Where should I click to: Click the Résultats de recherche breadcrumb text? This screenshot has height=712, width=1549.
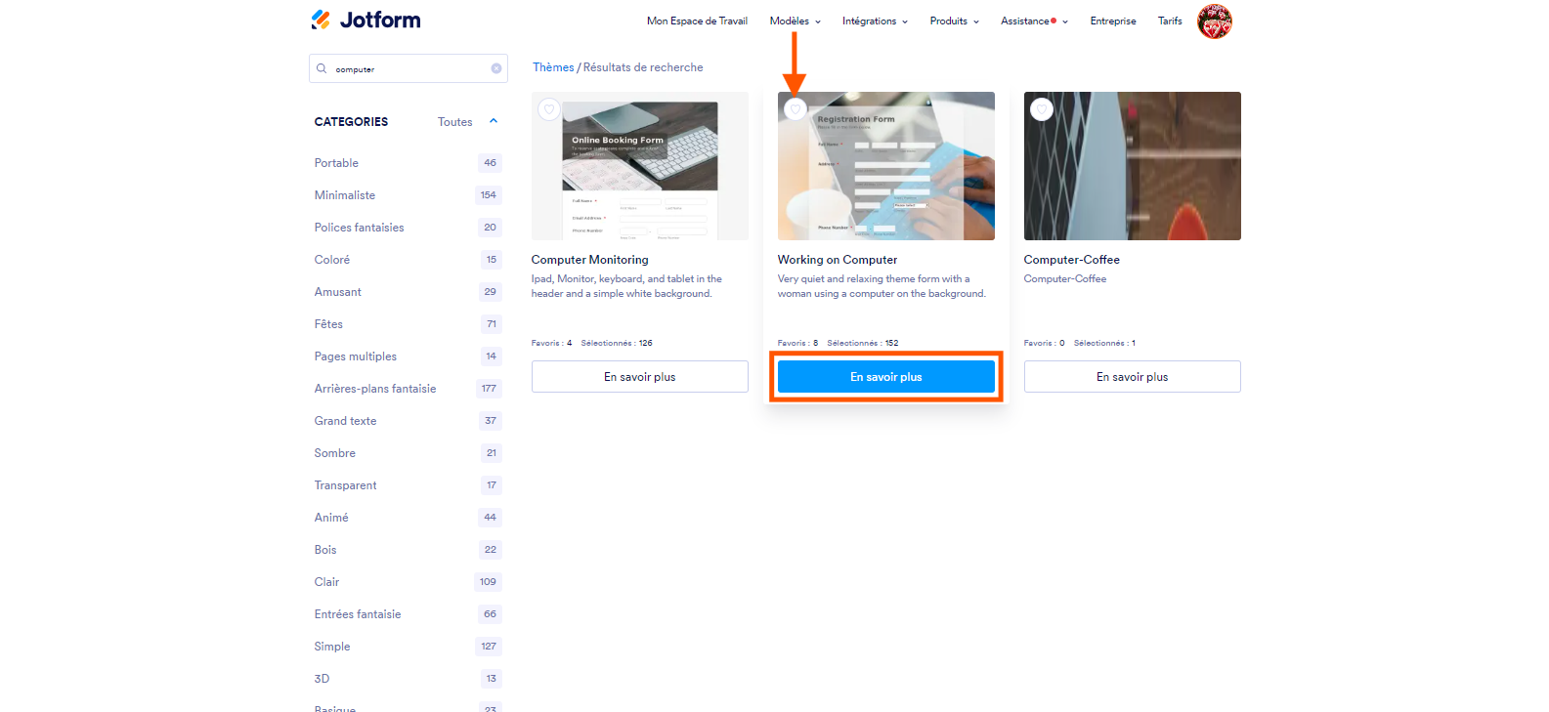pyautogui.click(x=643, y=67)
